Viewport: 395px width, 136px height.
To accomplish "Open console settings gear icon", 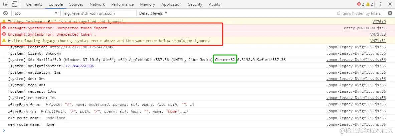I will (390, 13).
